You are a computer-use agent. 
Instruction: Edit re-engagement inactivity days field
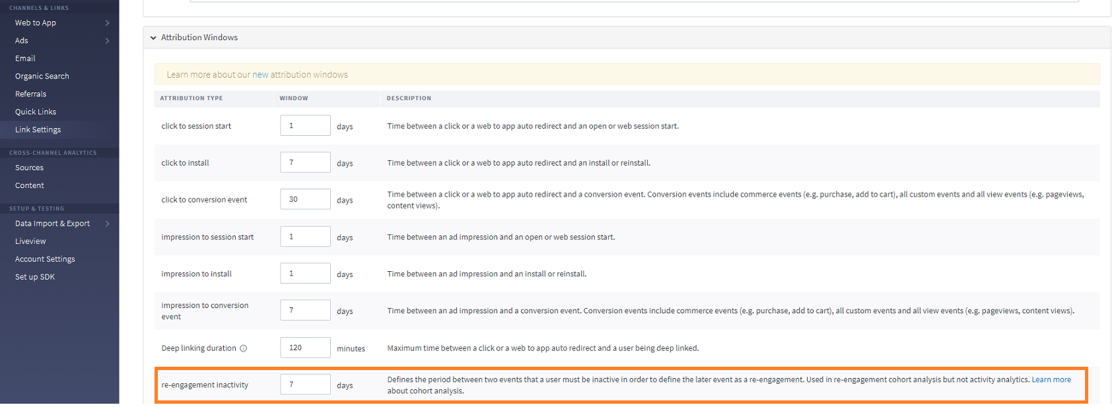tap(305, 385)
